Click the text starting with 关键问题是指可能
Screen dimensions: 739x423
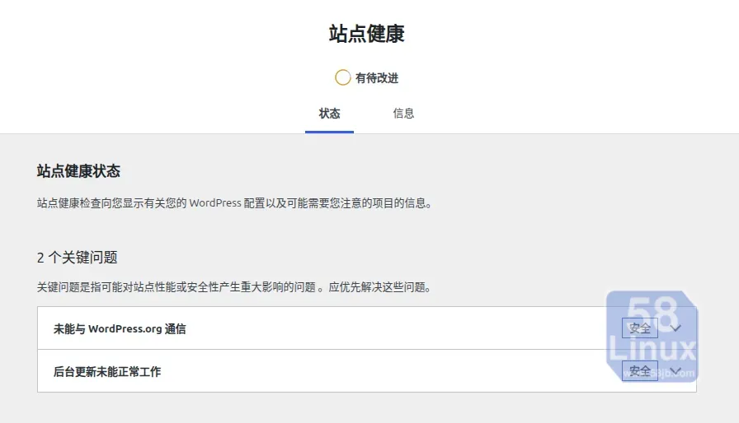[233, 287]
